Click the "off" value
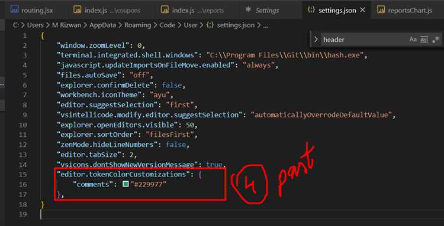This screenshot has height=226, width=444. pos(139,75)
